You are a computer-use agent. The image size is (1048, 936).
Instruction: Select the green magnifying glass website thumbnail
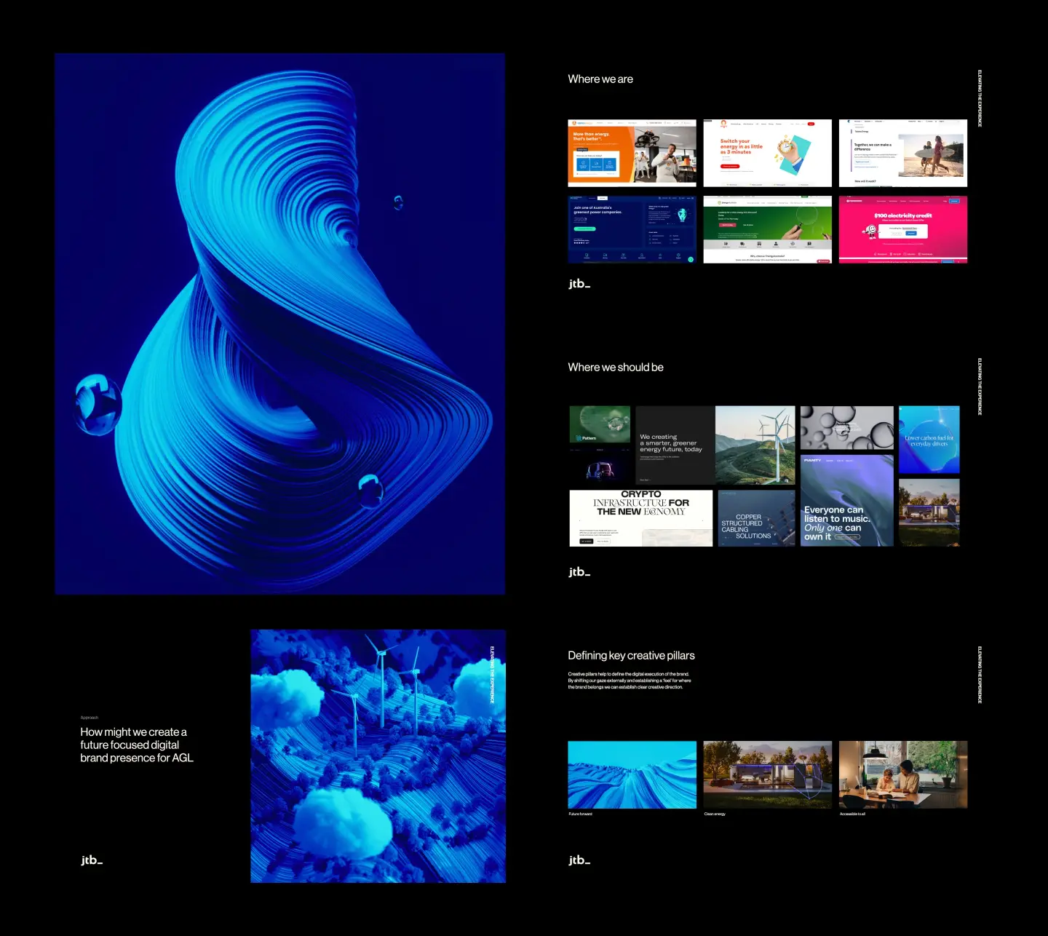pos(767,229)
